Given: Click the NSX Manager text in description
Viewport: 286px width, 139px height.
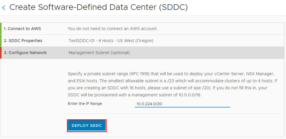Looking at the screenshot, I should (259, 73).
